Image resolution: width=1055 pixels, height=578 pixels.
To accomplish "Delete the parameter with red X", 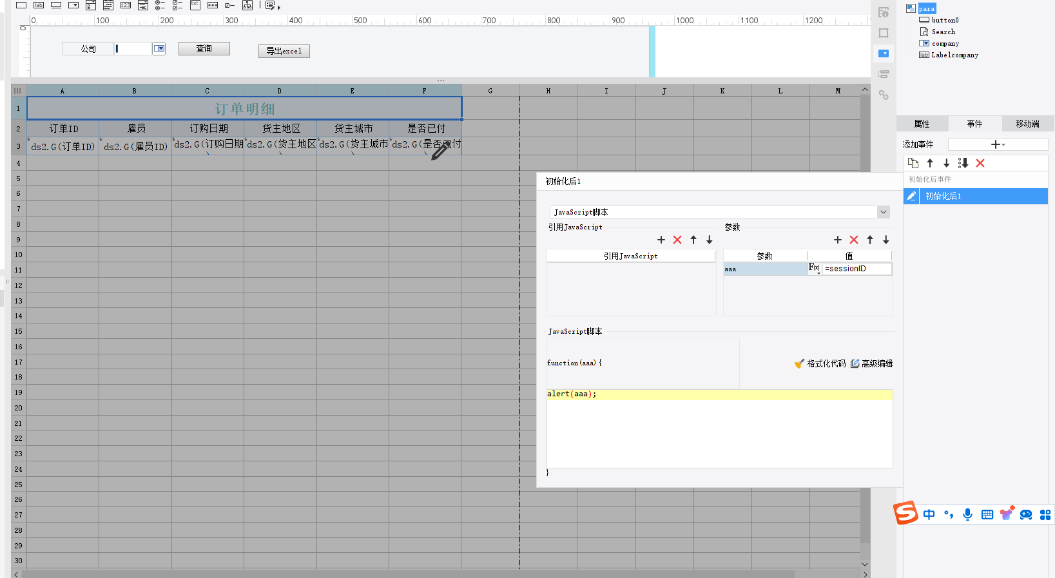I will 854,240.
